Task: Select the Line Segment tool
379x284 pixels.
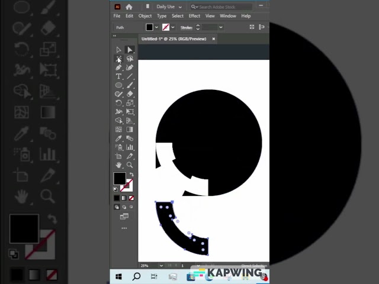Action: pyautogui.click(x=130, y=76)
